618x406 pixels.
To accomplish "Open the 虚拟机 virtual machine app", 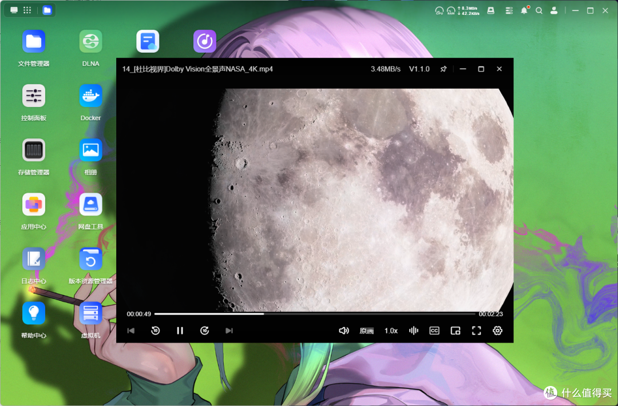I will tap(90, 313).
